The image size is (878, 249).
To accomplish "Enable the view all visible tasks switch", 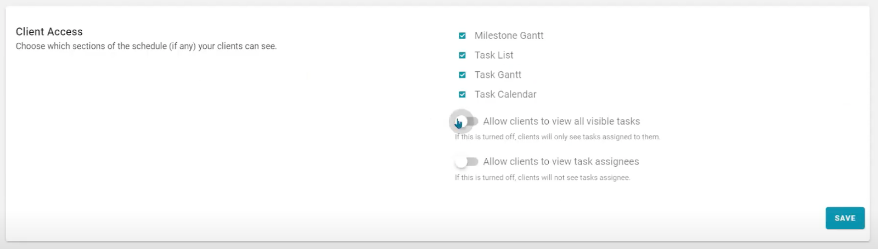I will [468, 121].
